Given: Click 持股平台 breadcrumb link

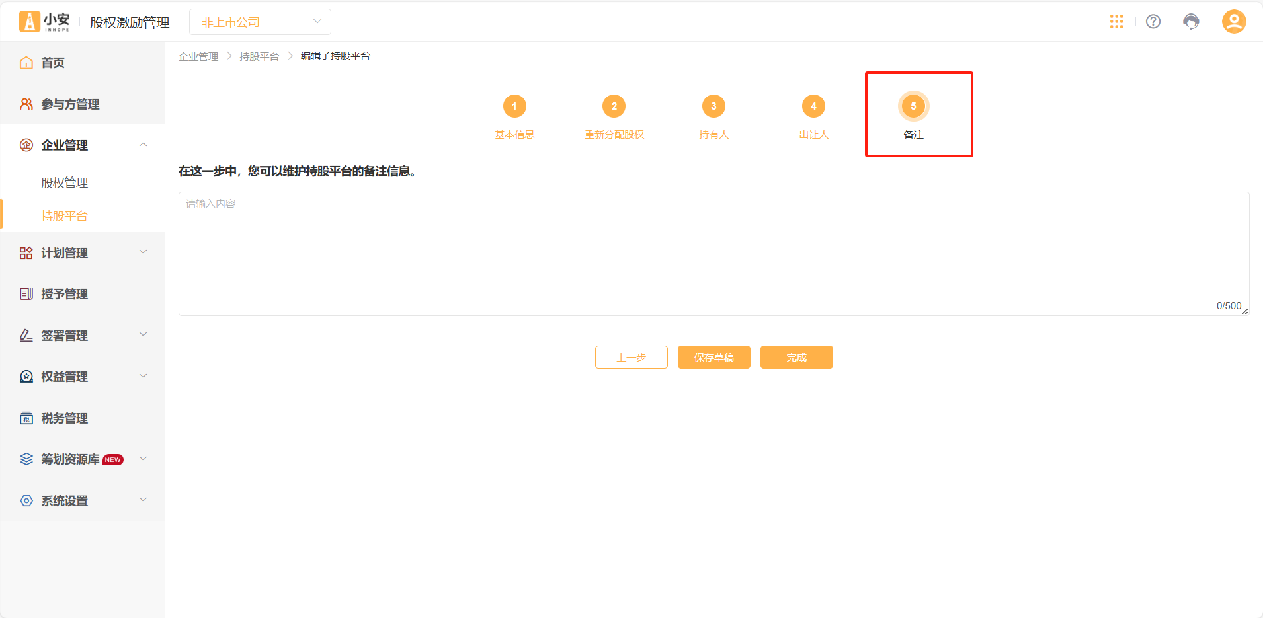Looking at the screenshot, I should click(x=259, y=56).
